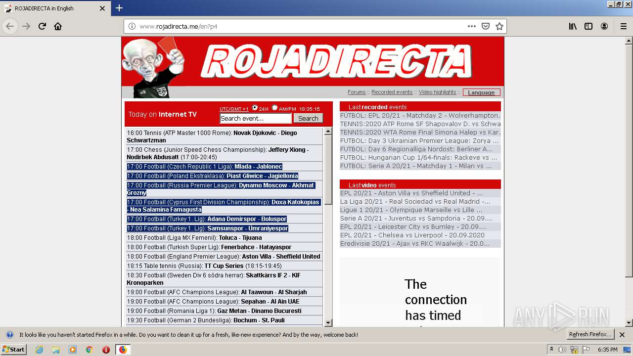Open recorded WTA Rome Final Halep
Screen dimensions: 633x356
[420, 133]
